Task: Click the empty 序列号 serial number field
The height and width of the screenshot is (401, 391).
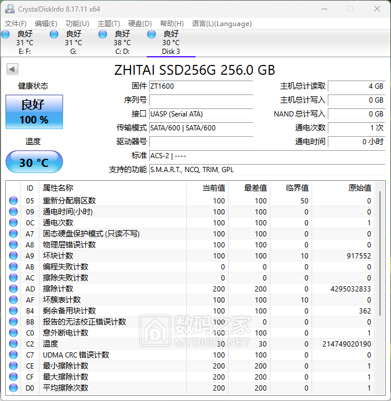Action: pyautogui.click(x=201, y=100)
